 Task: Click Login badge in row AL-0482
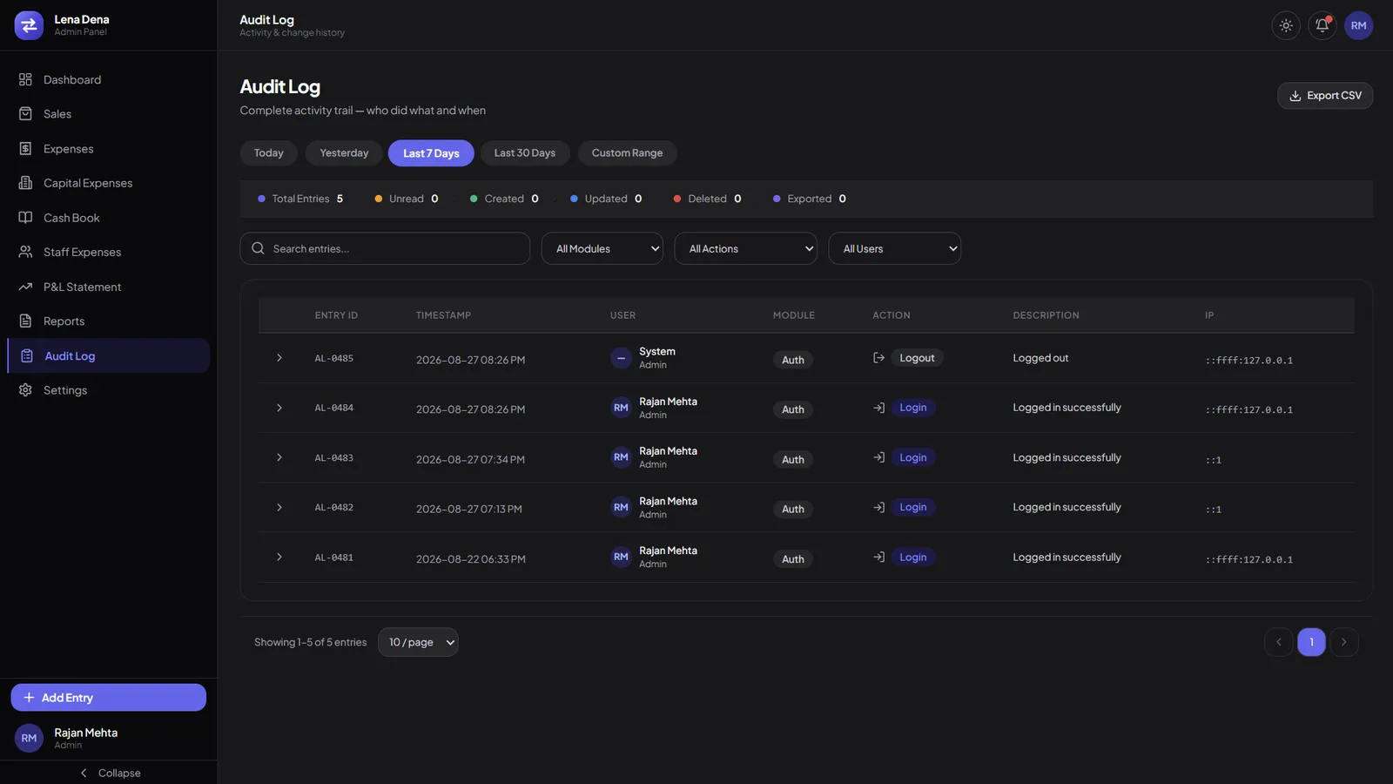coord(912,507)
